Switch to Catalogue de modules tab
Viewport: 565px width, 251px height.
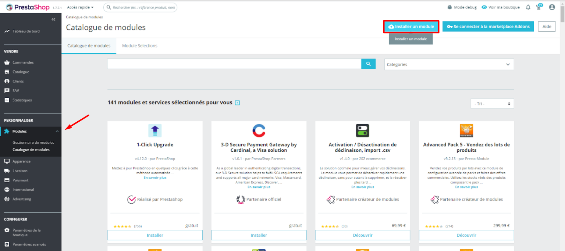click(x=89, y=46)
